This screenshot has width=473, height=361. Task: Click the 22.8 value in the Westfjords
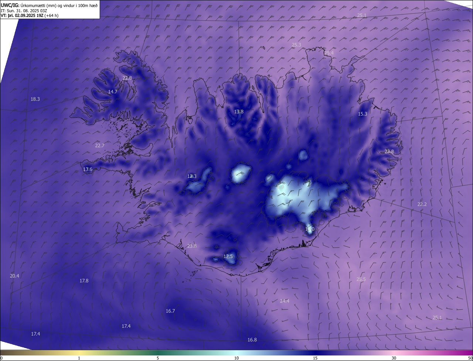tap(127, 78)
